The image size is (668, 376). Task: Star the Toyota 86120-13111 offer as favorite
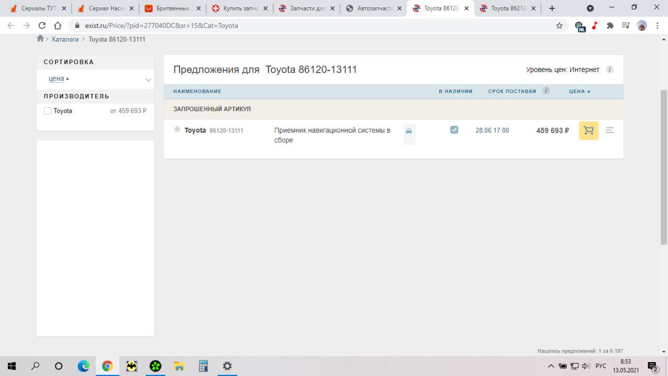(x=177, y=130)
